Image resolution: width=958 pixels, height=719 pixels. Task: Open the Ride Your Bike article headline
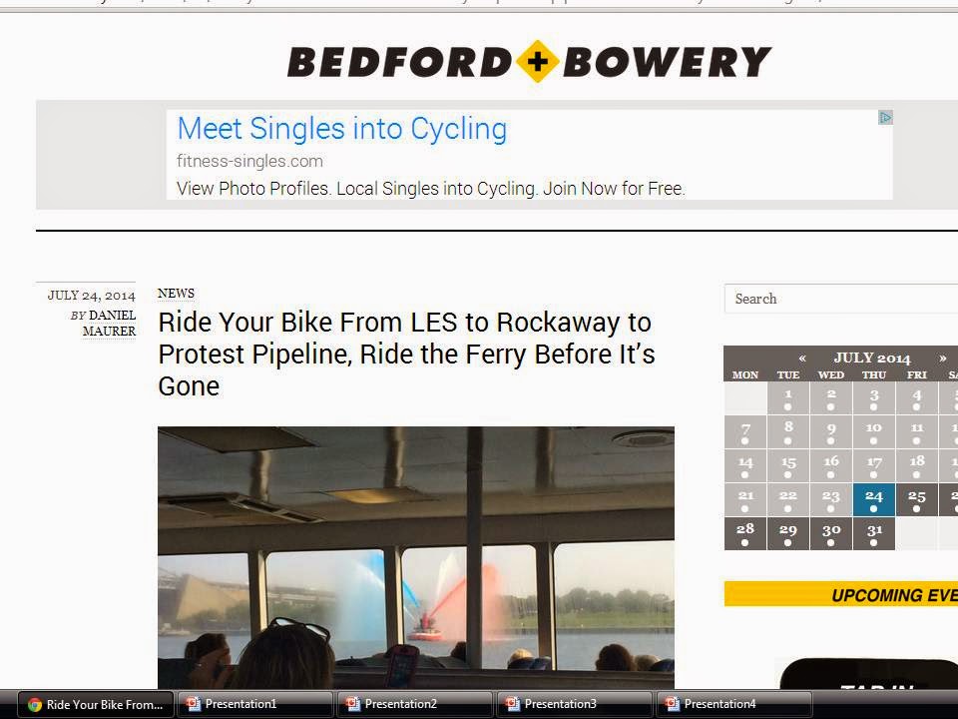coord(406,354)
